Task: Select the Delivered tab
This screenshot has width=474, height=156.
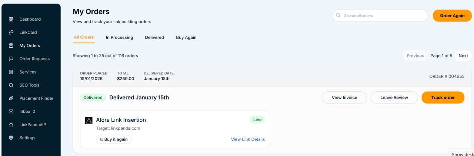Action: 154,37
